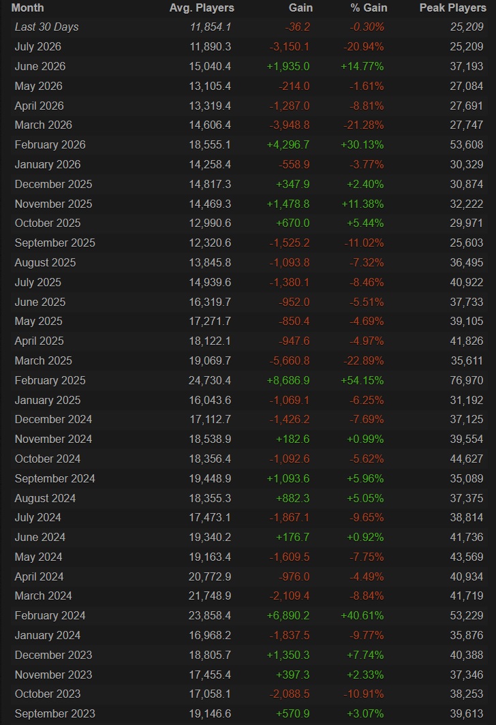This screenshot has height=725, width=496.
Task: Click the percent gain -22.89%
Action: [x=364, y=360]
